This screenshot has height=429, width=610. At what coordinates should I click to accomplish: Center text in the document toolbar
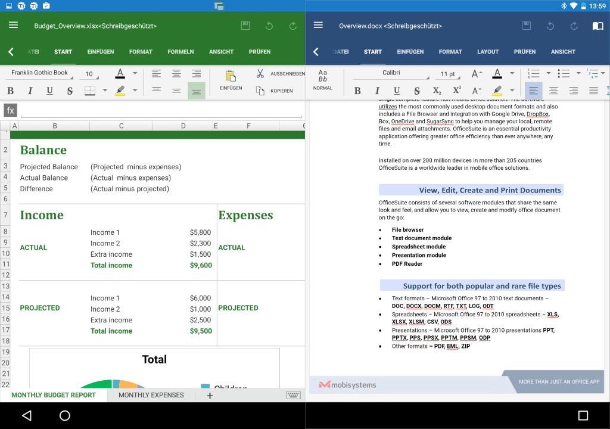(553, 91)
